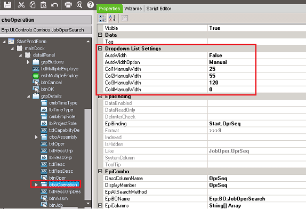
Task: Click the Cut scissors icon
Action: pyautogui.click(x=21, y=5)
